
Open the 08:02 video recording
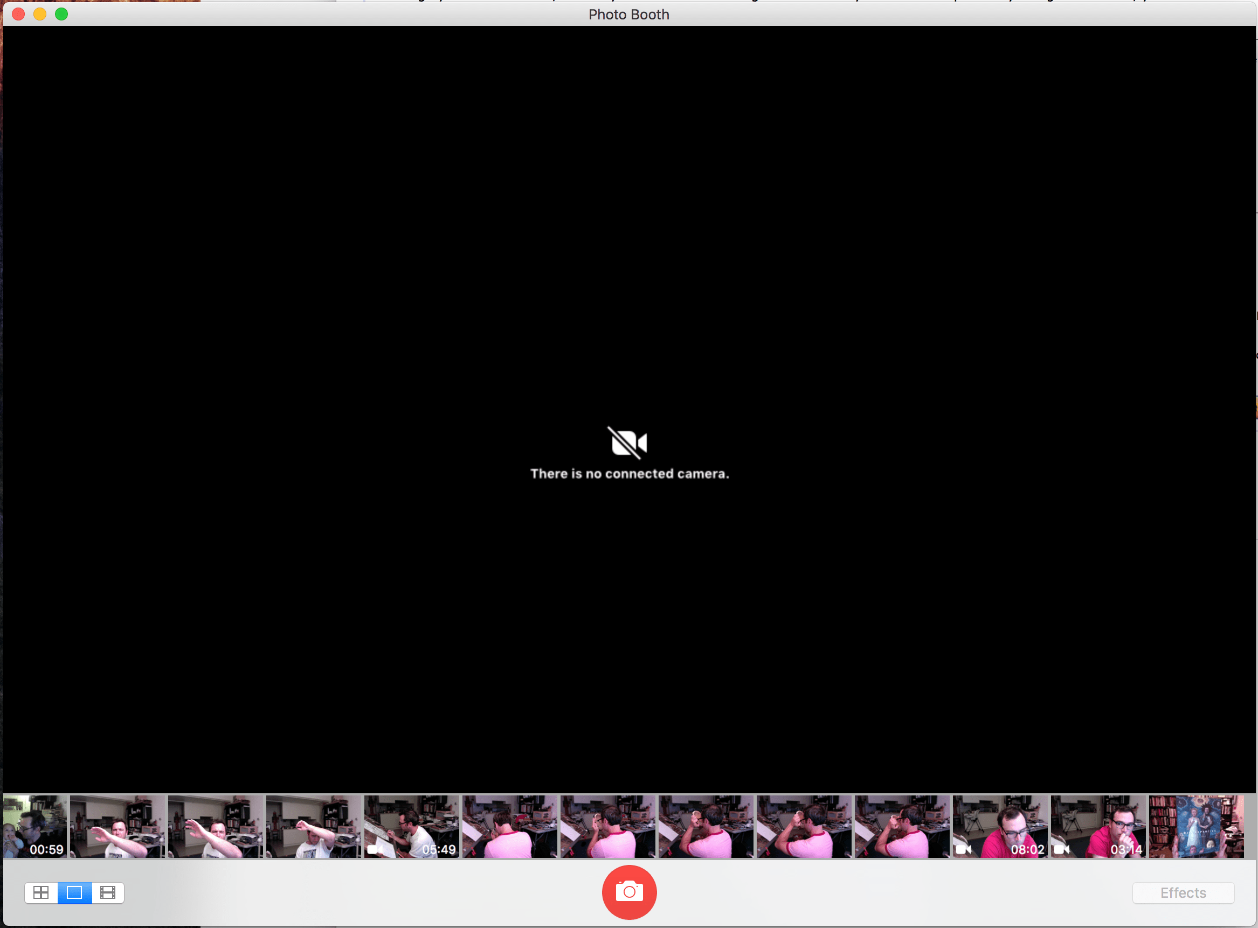coord(1000,826)
